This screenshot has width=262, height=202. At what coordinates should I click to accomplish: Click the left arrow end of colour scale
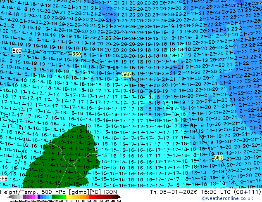pos(9,197)
